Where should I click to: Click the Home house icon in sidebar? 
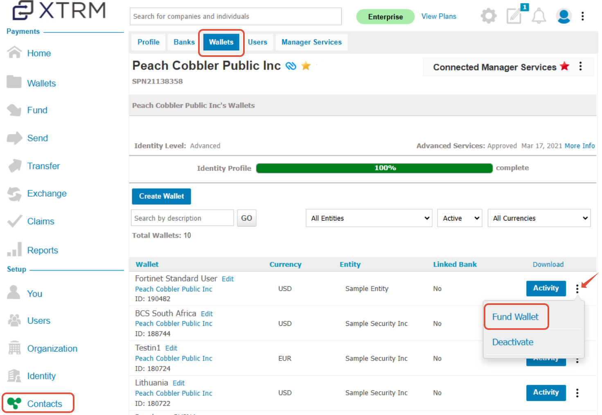(x=14, y=52)
